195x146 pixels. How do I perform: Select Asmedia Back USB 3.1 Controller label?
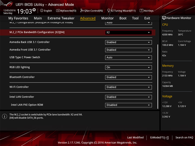point(30,42)
